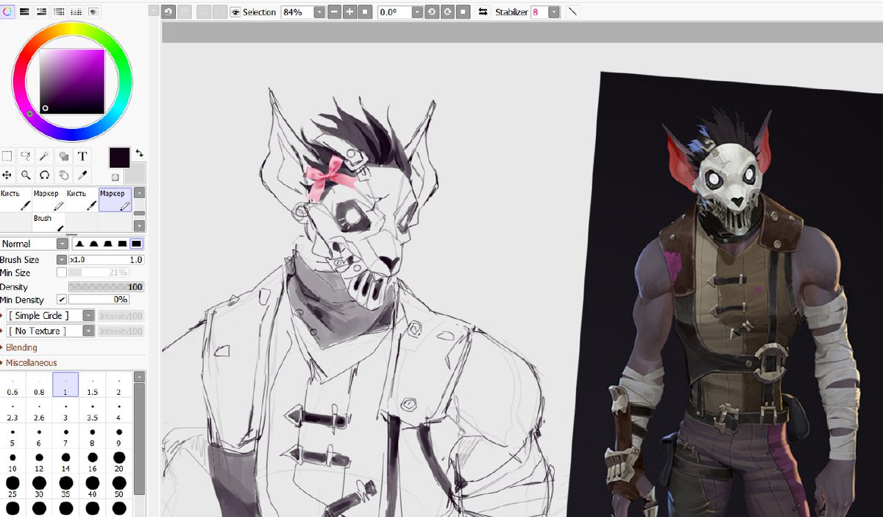This screenshot has height=517, width=883.
Task: Select the Zoom magnifier tool
Action: pyautogui.click(x=26, y=175)
